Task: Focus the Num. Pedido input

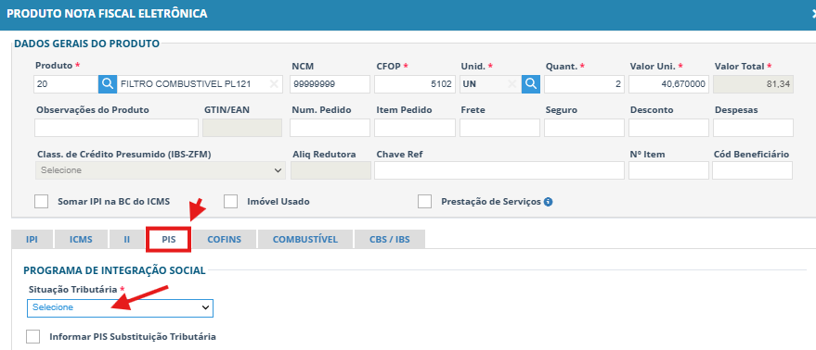Action: click(330, 128)
